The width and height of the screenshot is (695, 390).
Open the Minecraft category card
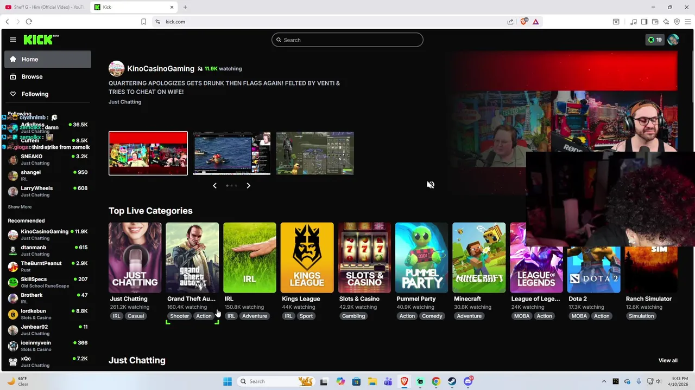point(479,258)
